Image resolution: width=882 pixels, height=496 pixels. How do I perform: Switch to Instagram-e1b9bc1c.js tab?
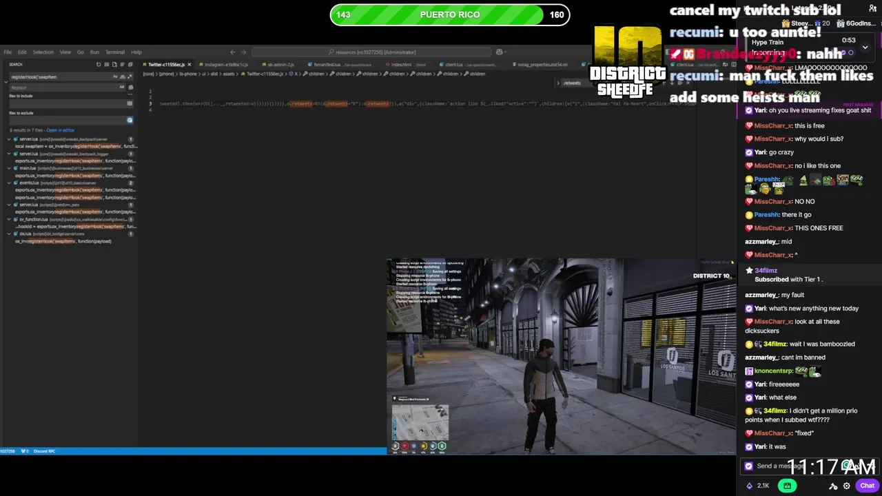tap(226, 64)
